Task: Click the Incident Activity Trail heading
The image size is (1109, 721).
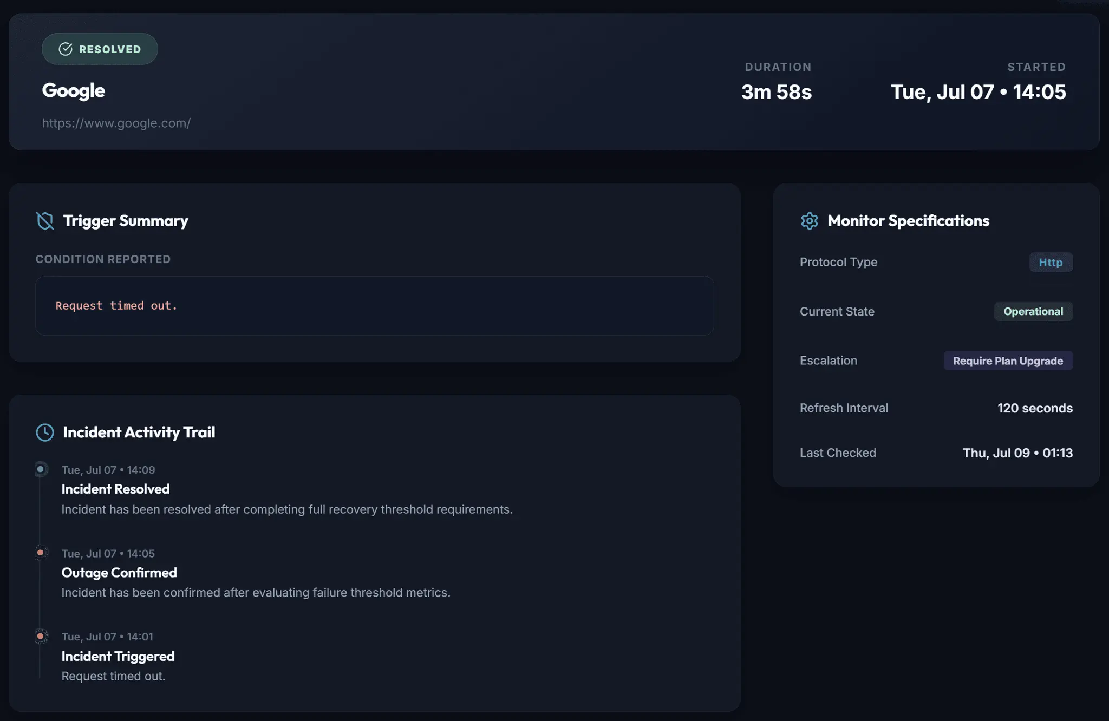Action: tap(139, 432)
